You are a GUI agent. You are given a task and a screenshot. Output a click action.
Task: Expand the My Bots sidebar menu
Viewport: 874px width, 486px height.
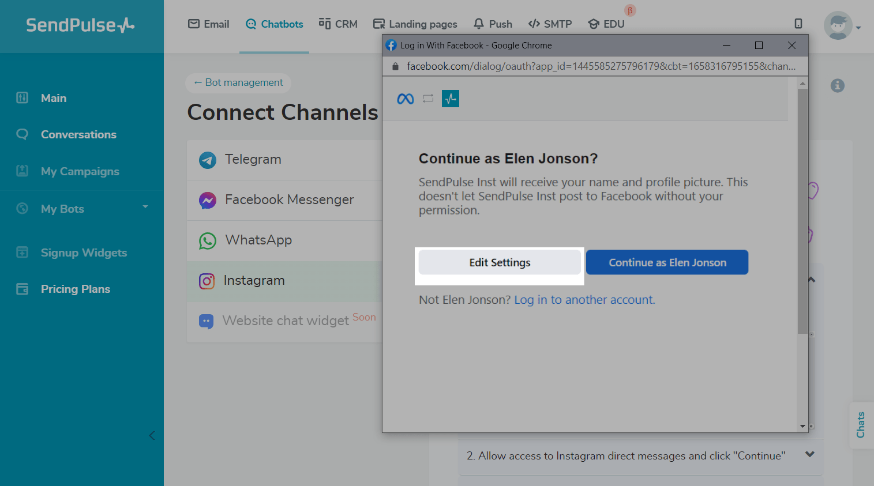pyautogui.click(x=145, y=207)
